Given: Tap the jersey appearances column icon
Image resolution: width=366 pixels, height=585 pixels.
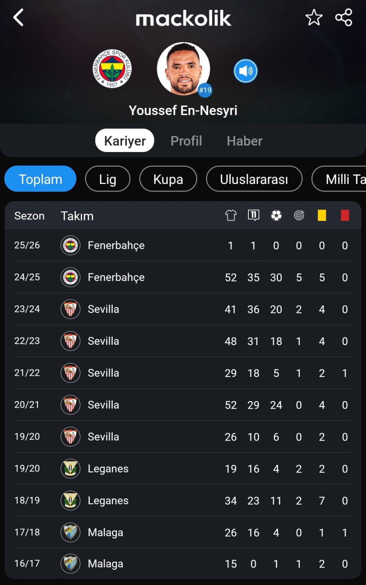Looking at the screenshot, I should [231, 215].
